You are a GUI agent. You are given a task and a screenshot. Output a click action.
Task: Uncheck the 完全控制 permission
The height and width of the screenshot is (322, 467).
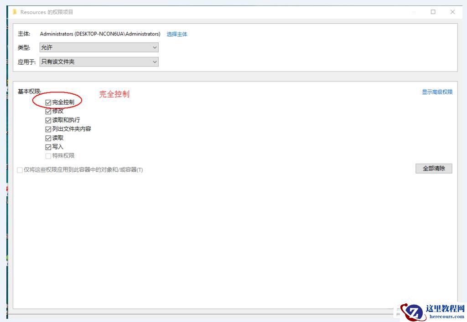click(48, 102)
